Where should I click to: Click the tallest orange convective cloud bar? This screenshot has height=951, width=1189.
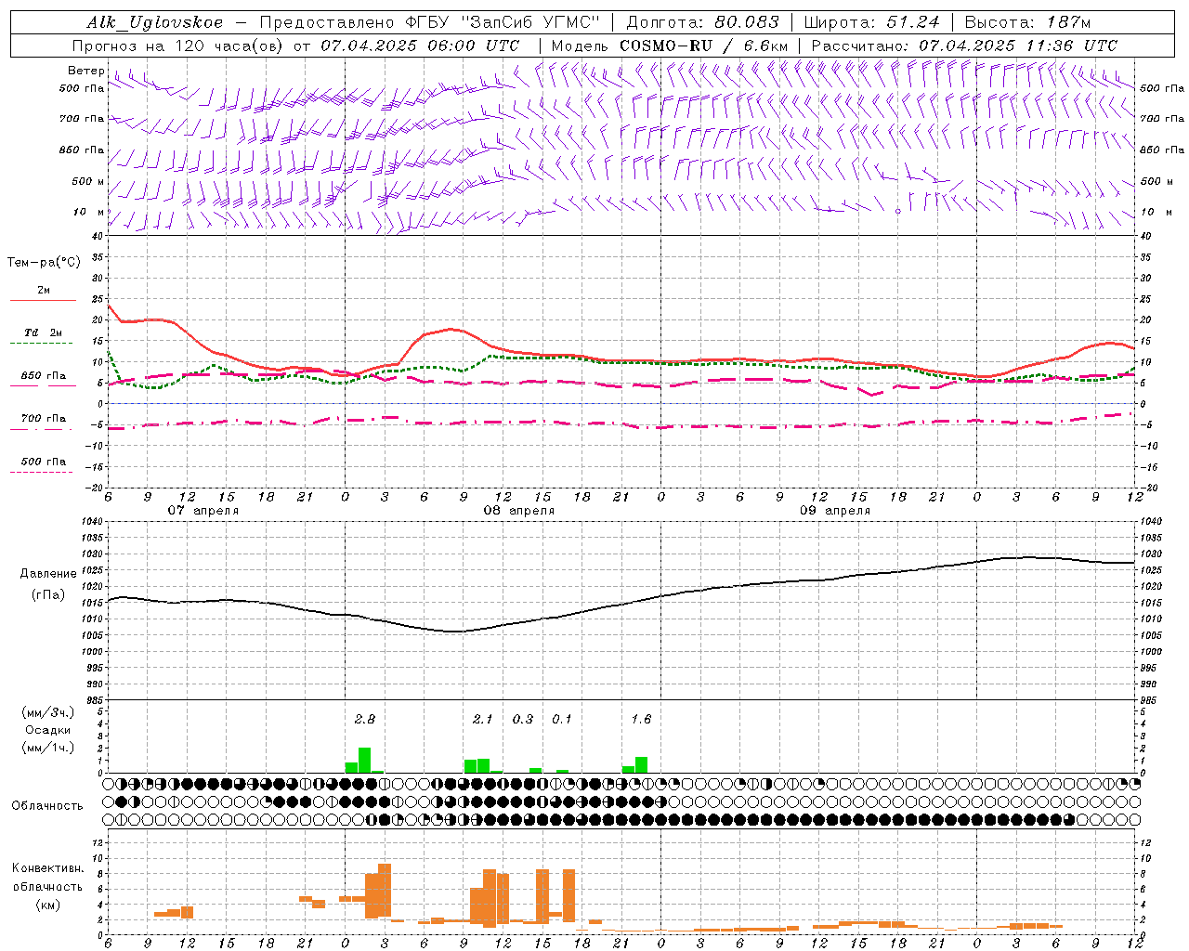385,892
